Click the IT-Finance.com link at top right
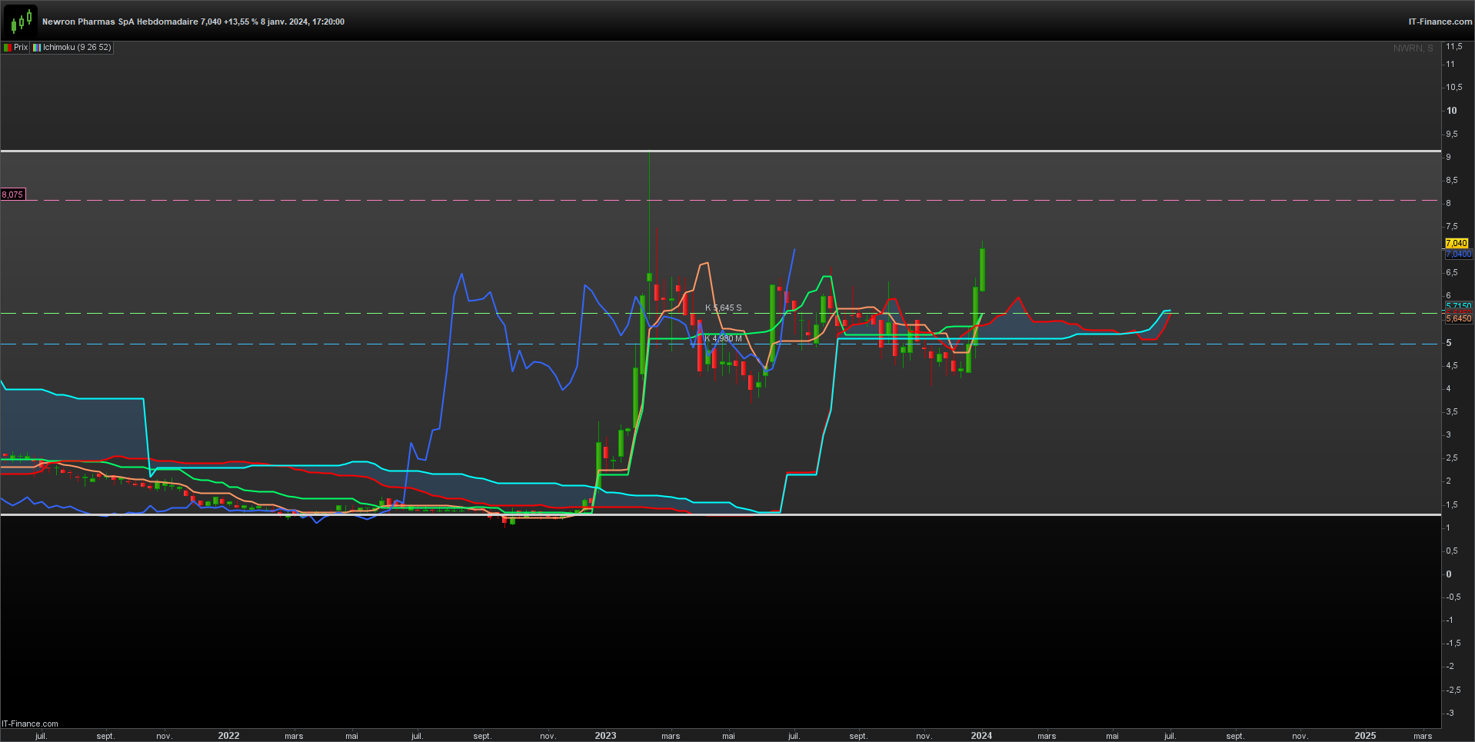1475x742 pixels. (x=1440, y=22)
